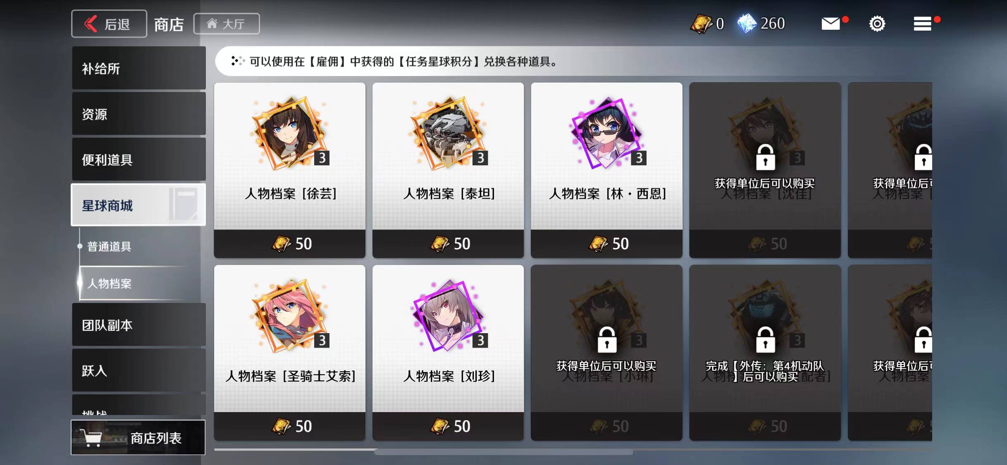The image size is (1007, 465).
Task: Go back with the 后退 button
Action: click(109, 24)
